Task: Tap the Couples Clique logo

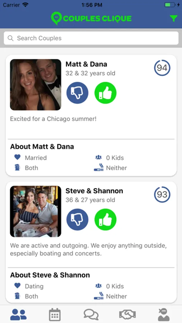Action: [91, 19]
